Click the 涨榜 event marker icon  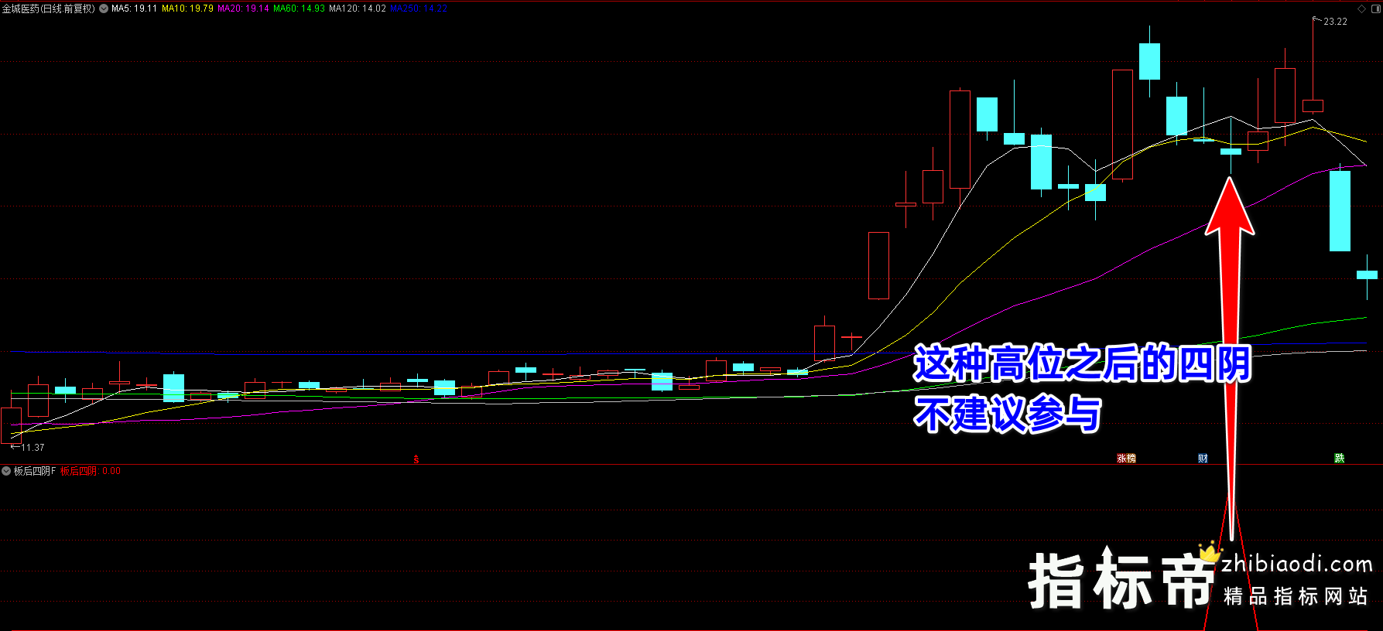tap(1126, 459)
